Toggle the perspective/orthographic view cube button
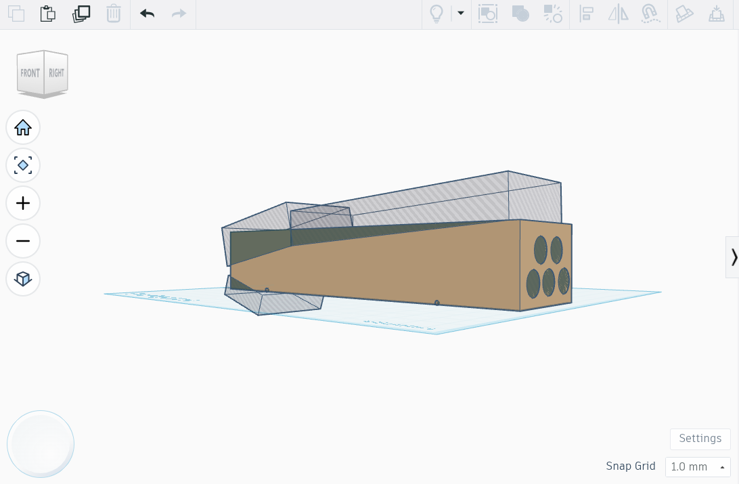This screenshot has height=484, width=739. (22, 278)
